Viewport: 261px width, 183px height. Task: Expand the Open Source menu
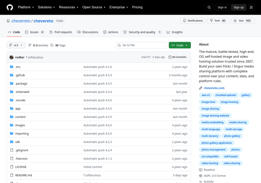coord(94,7)
